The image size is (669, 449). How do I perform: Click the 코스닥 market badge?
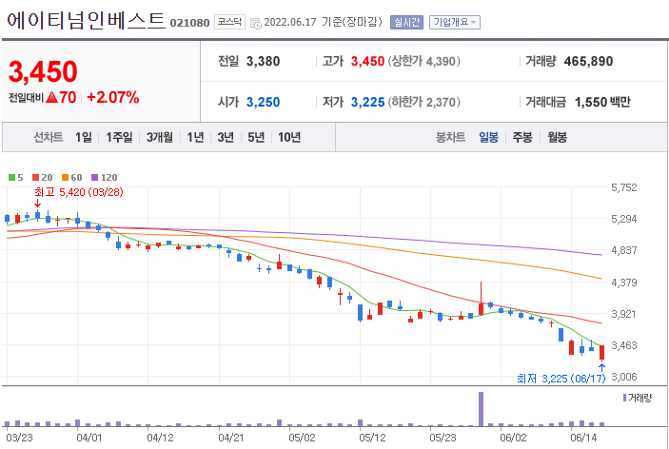229,22
